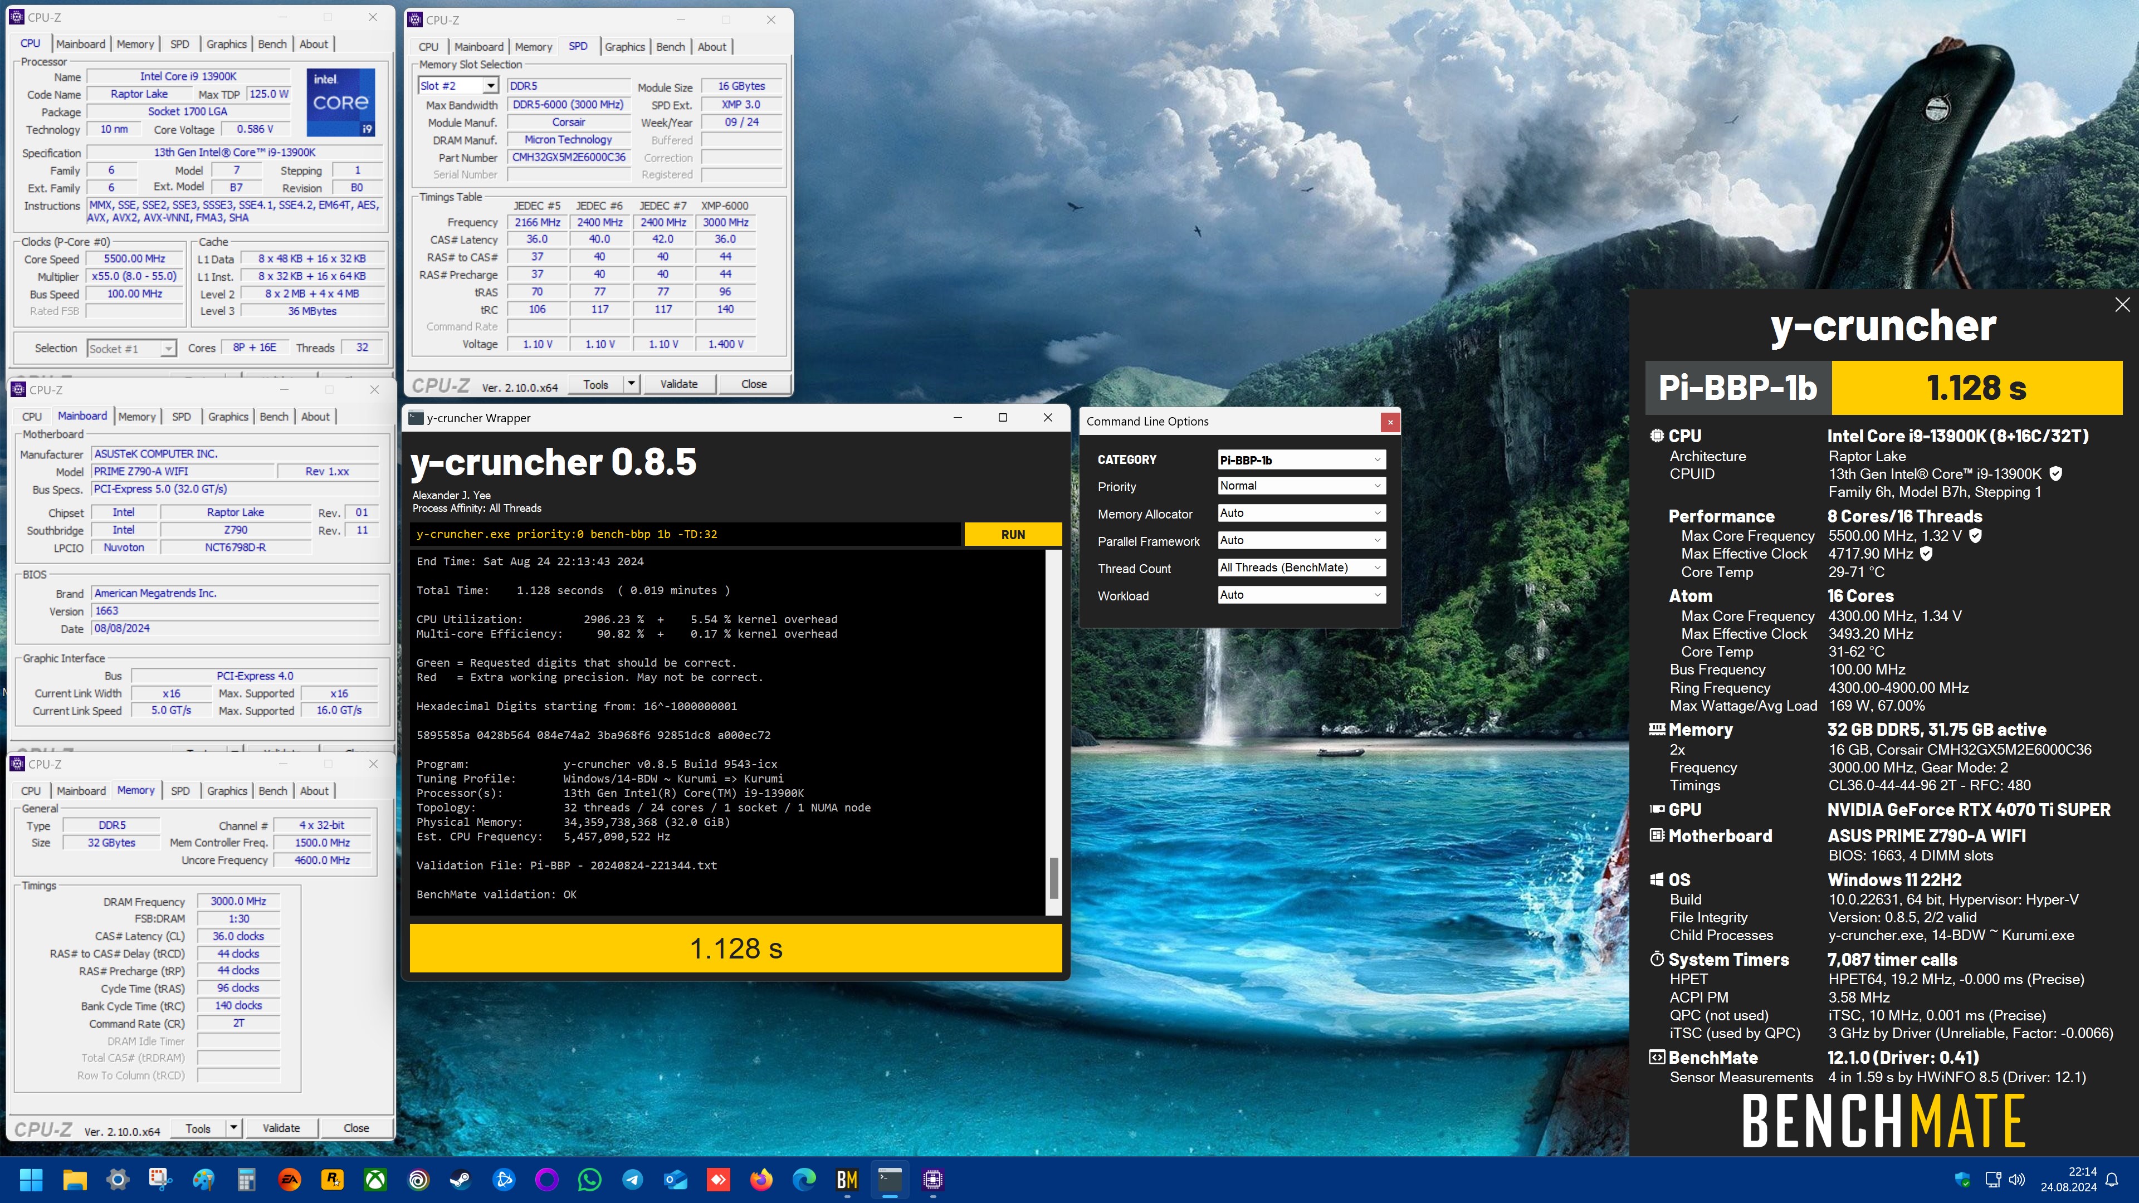Launch Snipping Tool from the taskbar
The width and height of the screenshot is (2139, 1203).
pos(160,1179)
